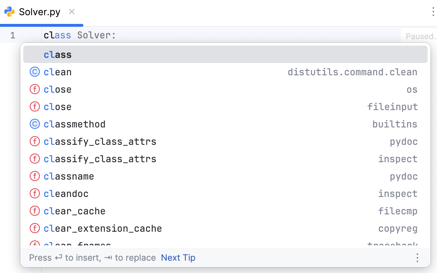
Task: Click the function icon beside clear_cache
Action: [34, 210]
